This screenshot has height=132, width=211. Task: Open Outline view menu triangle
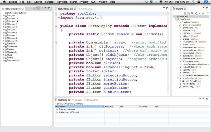[x=208, y=13]
